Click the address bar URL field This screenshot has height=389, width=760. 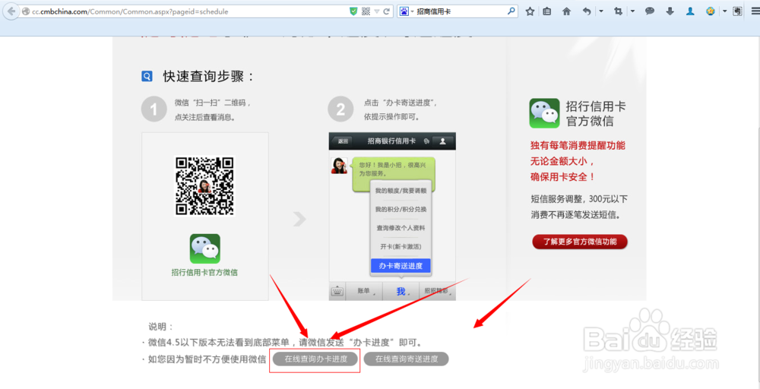pos(184,11)
